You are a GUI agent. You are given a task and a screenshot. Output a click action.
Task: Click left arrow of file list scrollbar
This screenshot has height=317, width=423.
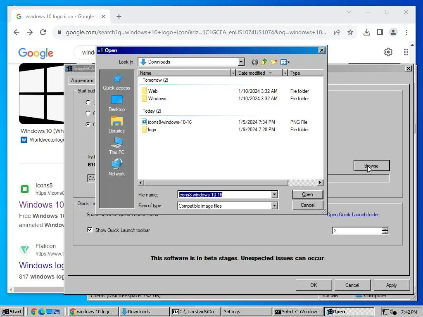pos(141,183)
